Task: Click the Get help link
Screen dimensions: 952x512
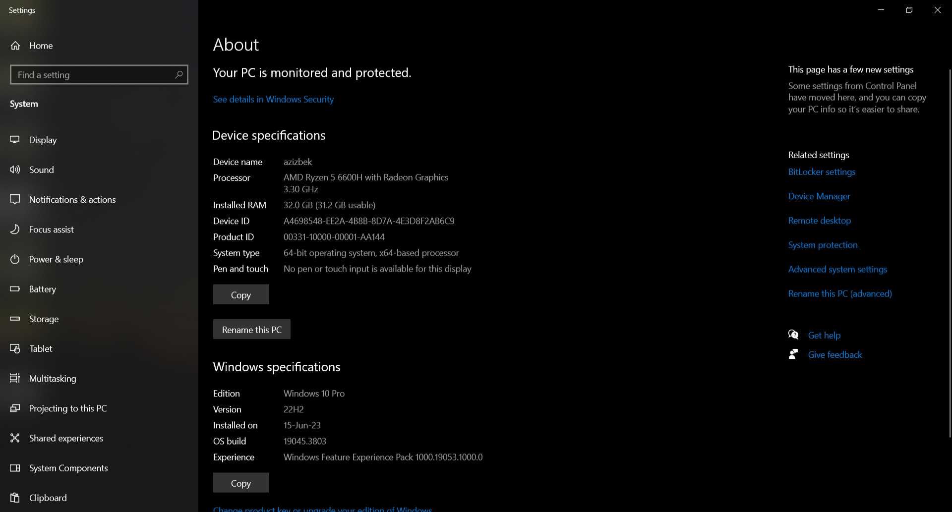Action: (824, 335)
